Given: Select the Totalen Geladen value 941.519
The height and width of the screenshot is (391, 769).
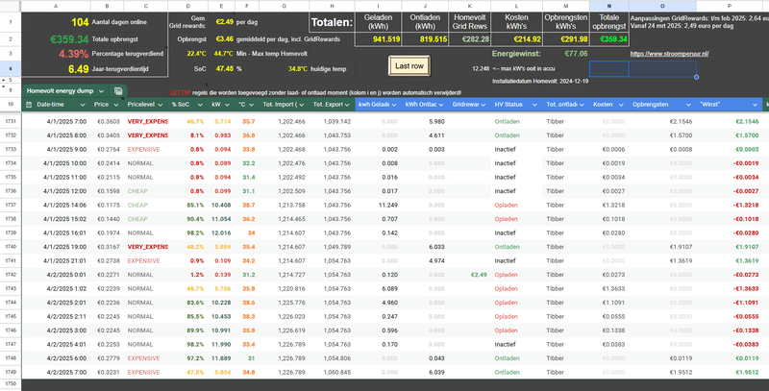Looking at the screenshot, I should (x=378, y=39).
